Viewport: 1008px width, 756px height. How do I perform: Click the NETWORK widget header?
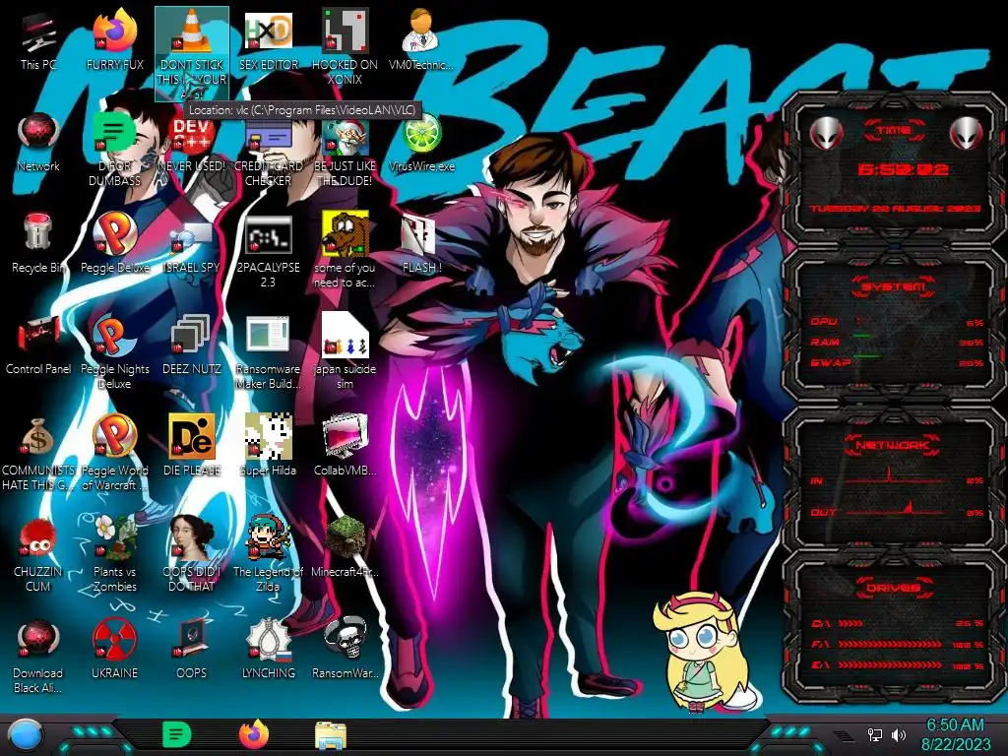pyautogui.click(x=893, y=445)
